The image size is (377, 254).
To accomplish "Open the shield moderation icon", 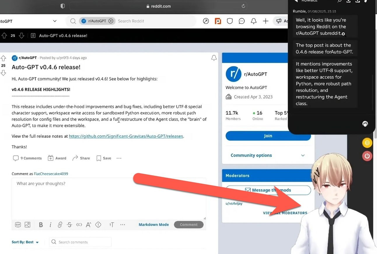I will click(x=230, y=21).
